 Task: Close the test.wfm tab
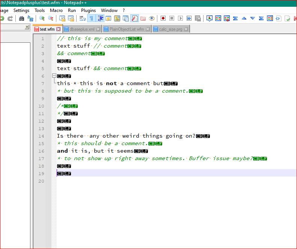[x=59, y=29]
